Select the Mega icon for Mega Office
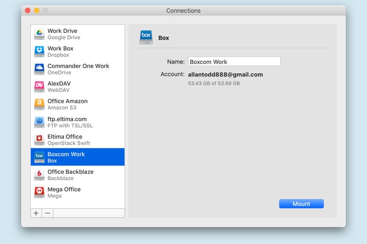Viewport: 367px width, 244px height. [x=39, y=192]
